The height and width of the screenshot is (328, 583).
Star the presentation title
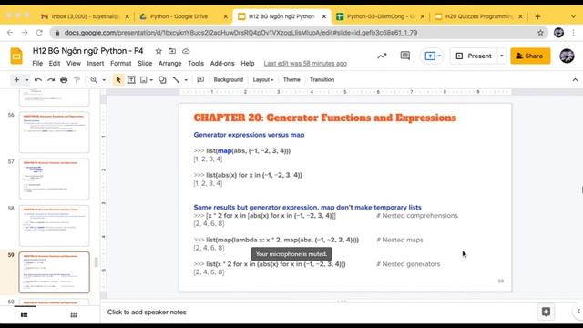[159, 51]
